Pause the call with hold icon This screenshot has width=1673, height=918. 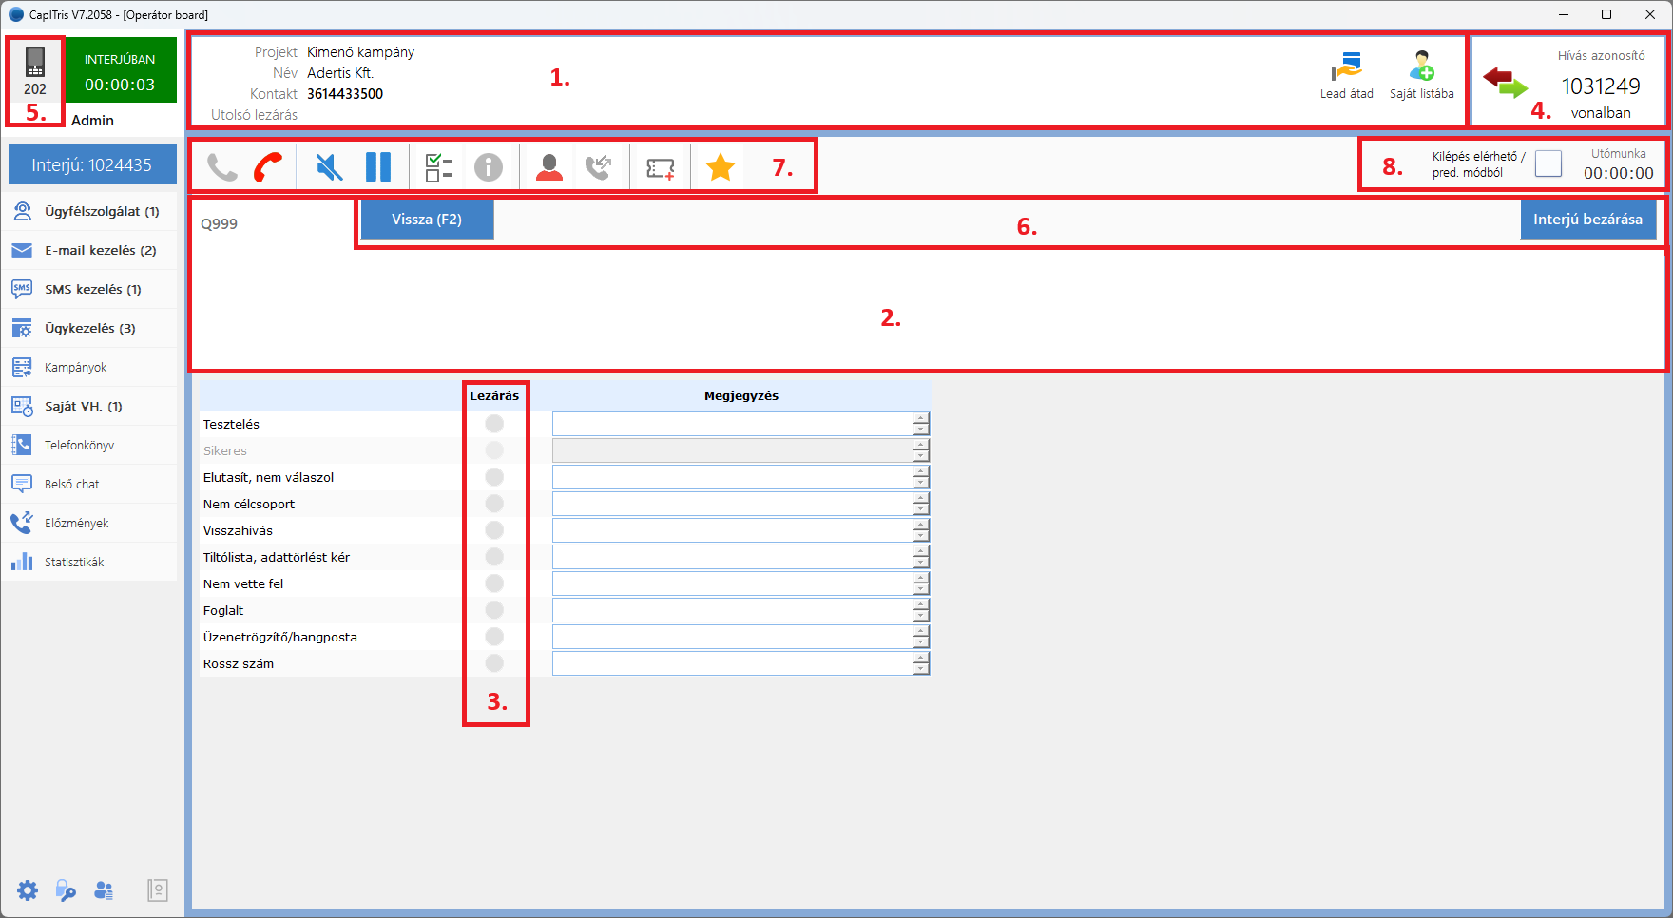point(378,167)
